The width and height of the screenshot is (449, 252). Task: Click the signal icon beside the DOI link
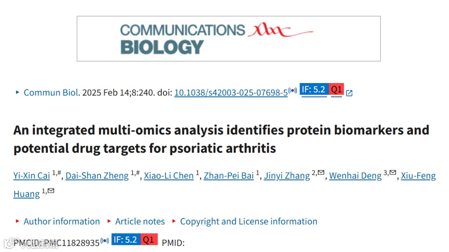(293, 91)
